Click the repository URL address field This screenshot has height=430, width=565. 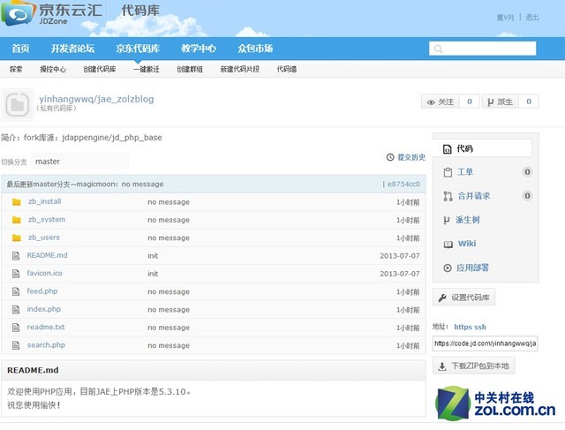(x=485, y=343)
